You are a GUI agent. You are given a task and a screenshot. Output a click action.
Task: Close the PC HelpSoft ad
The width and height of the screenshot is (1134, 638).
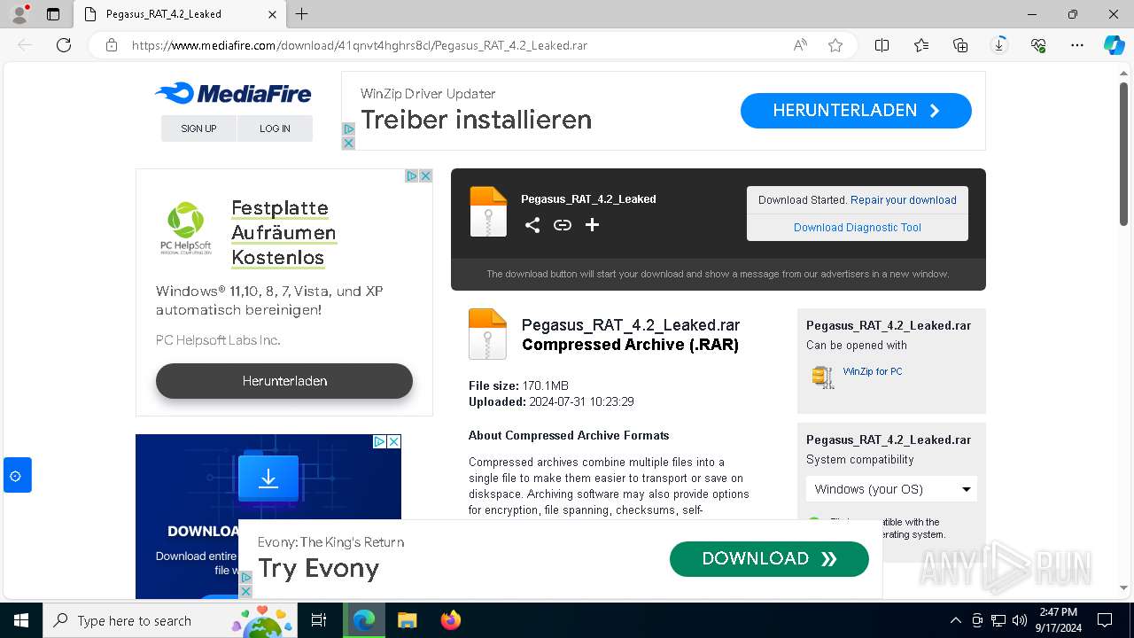tap(425, 175)
